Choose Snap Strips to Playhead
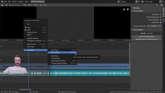 click(x=36, y=41)
